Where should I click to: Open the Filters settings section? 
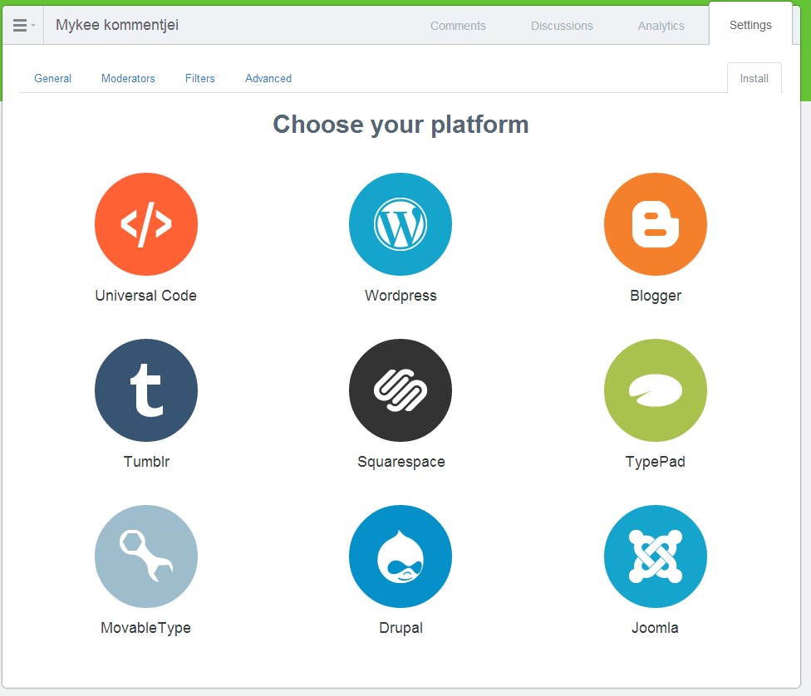coord(199,78)
